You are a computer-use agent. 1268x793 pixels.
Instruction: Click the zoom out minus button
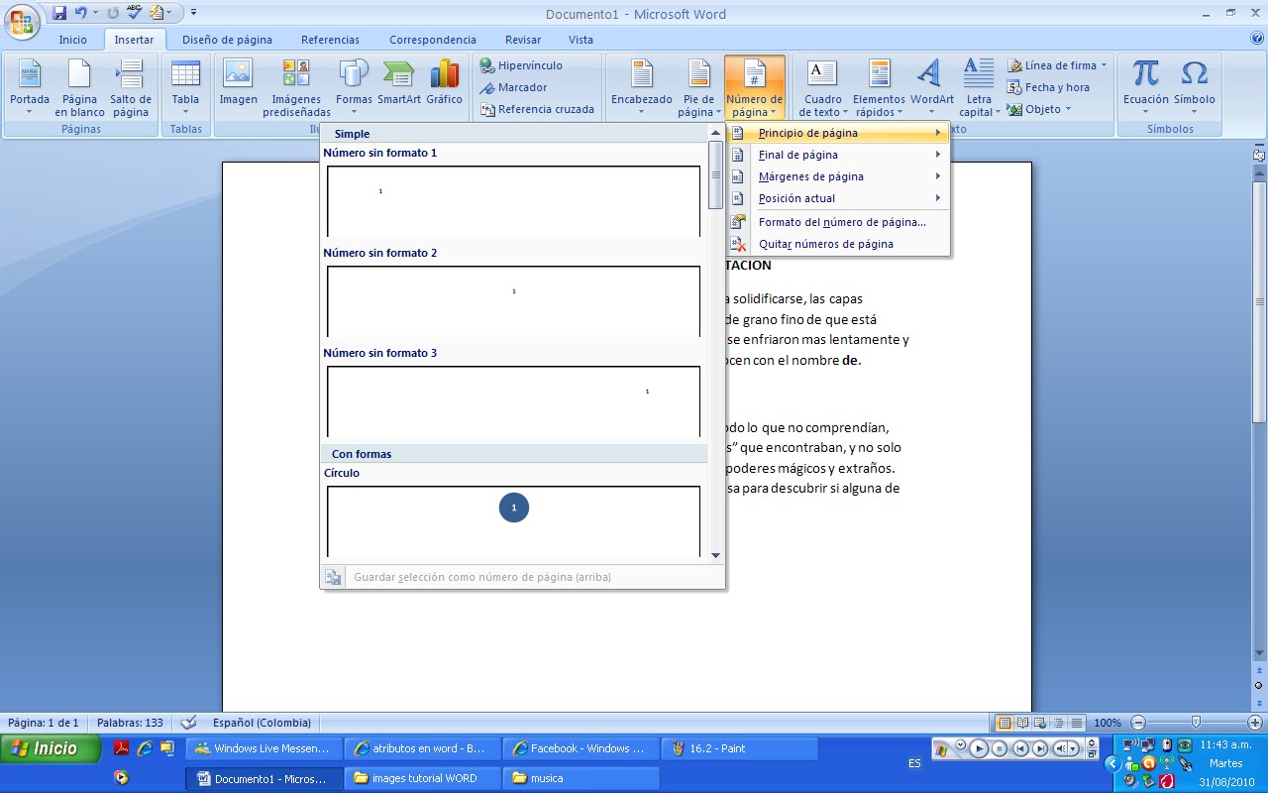pos(1138,723)
